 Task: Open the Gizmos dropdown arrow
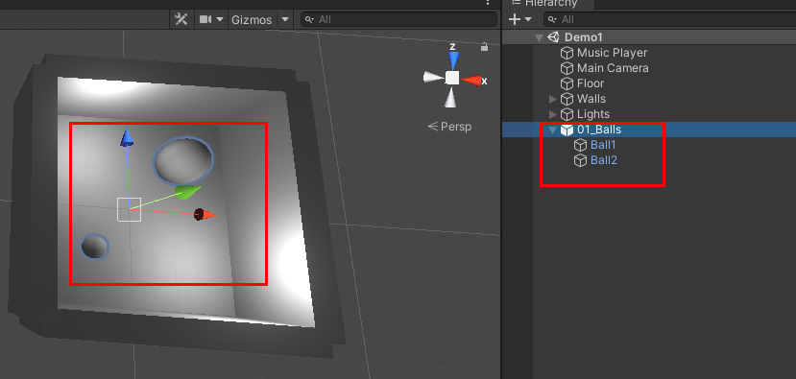point(285,19)
